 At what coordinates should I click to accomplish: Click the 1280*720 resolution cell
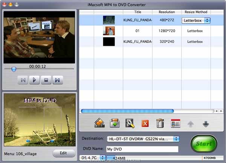pyautogui.click(x=167, y=31)
